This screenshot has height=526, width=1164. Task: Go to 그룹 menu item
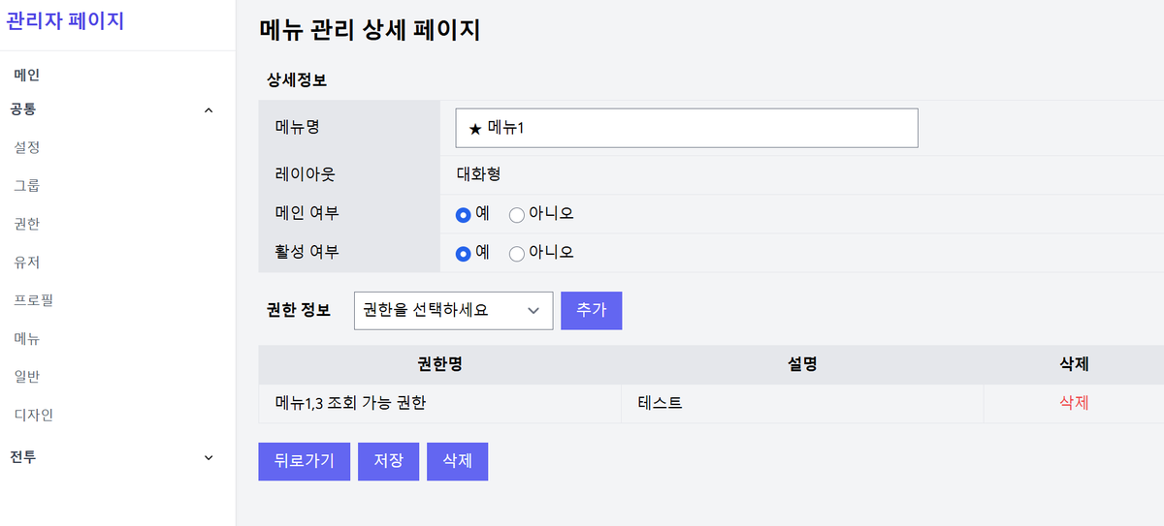point(27,185)
